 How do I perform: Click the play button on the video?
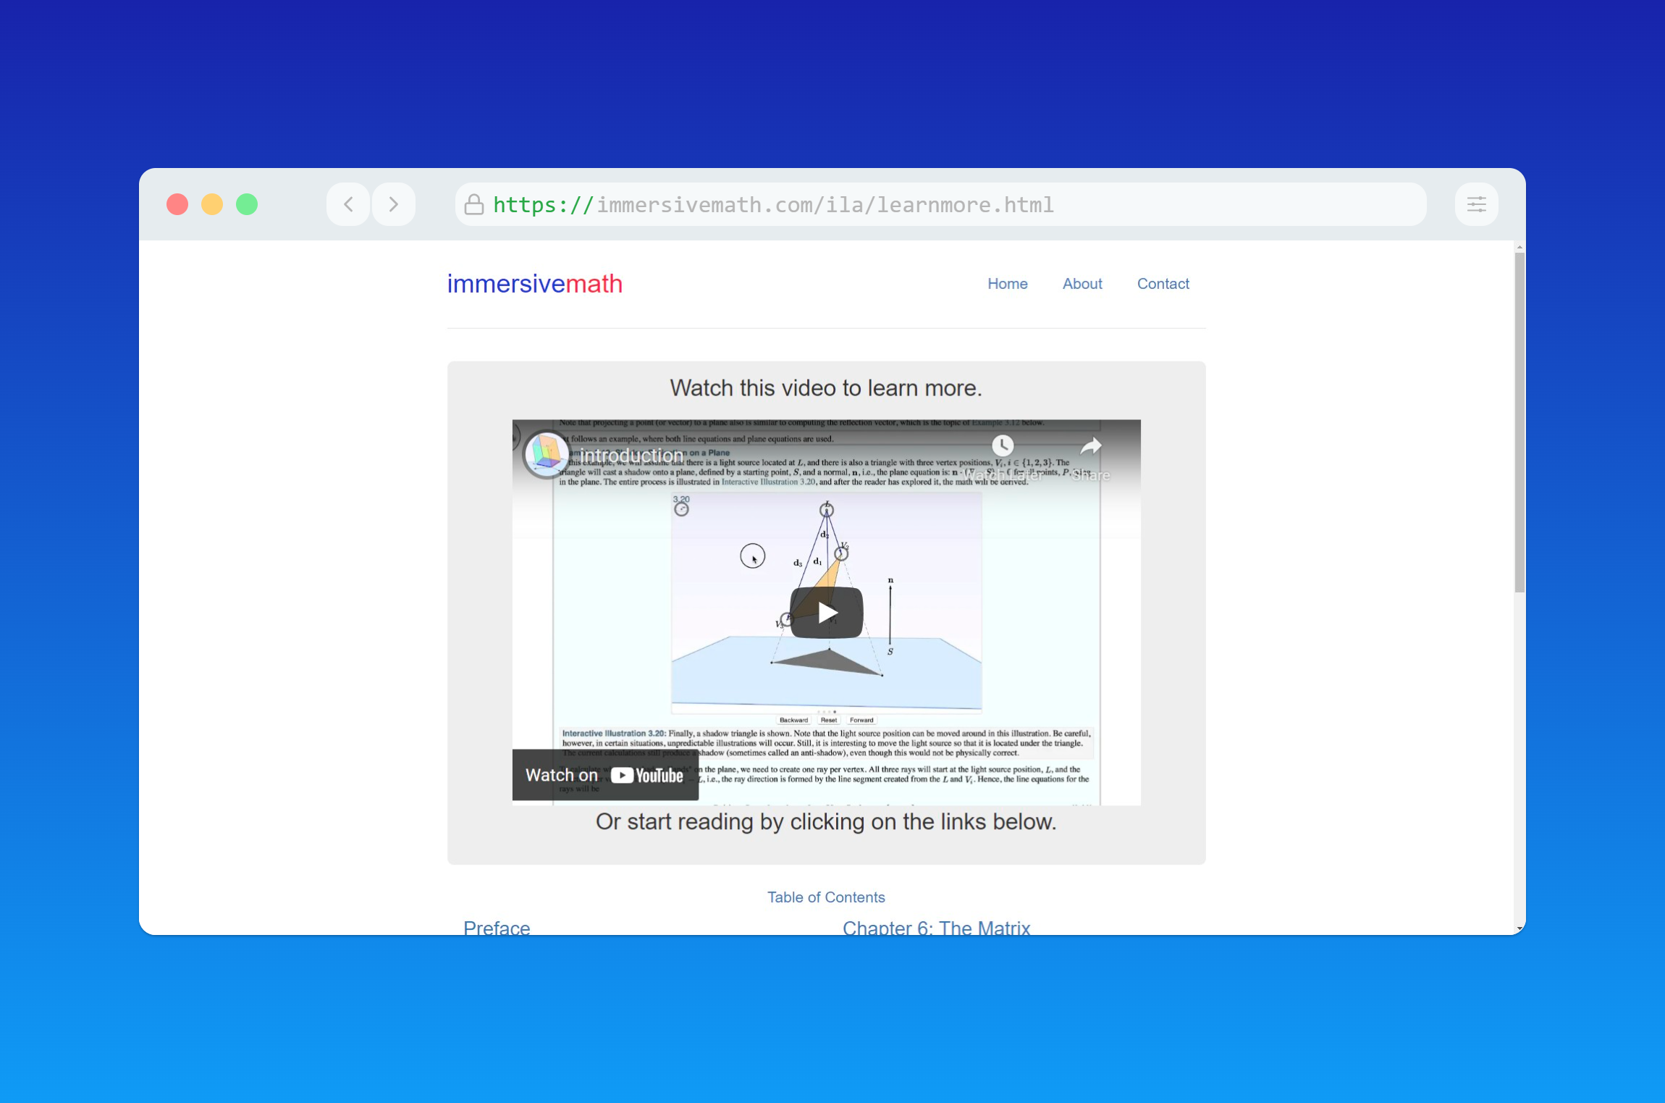tap(827, 609)
